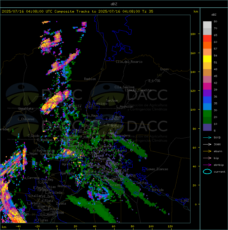This screenshot has width=228, height=230.
Task: Click the L_PAZ map label
Action: coord(185,201)
